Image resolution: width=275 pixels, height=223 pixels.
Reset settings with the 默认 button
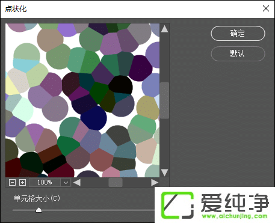[x=238, y=53]
